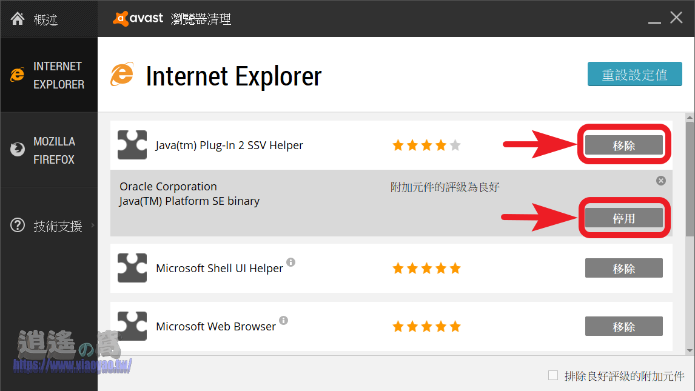Click the star rating of Microsoft Web Browser
This screenshot has width=695, height=391.
(426, 327)
